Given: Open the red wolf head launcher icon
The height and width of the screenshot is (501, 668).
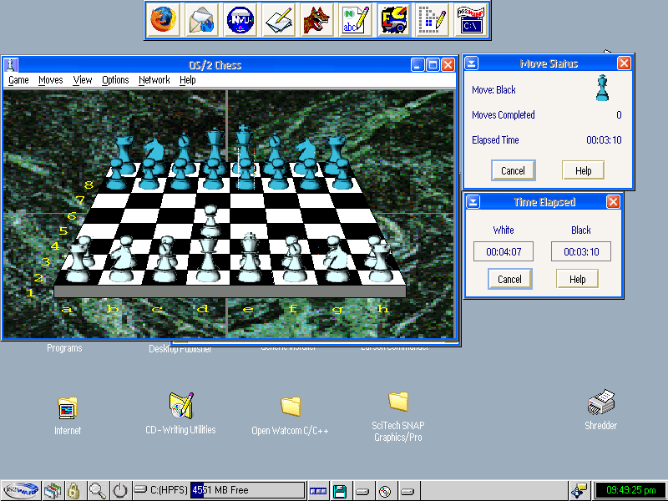Looking at the screenshot, I should point(316,20).
